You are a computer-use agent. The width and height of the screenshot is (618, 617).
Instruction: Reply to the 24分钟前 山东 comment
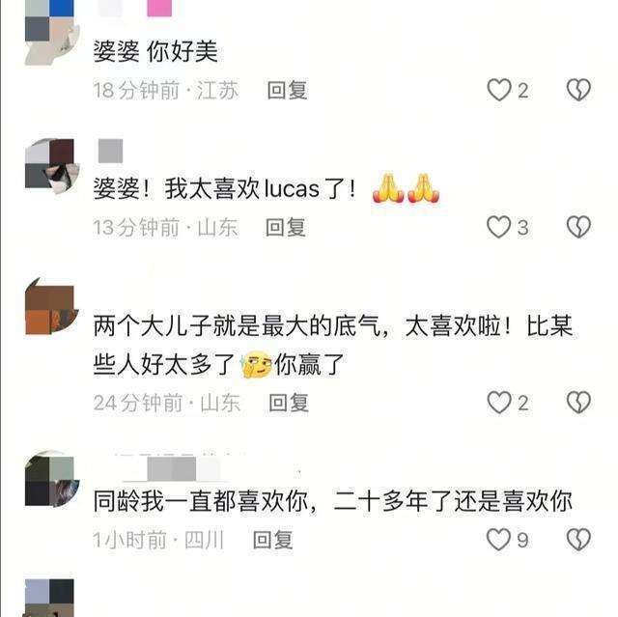(289, 403)
